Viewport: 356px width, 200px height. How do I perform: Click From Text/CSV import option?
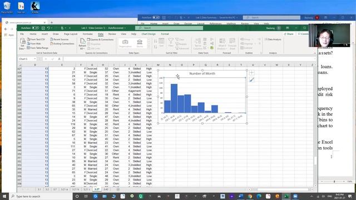(36, 39)
